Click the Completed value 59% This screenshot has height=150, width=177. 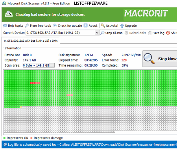tap(125, 65)
